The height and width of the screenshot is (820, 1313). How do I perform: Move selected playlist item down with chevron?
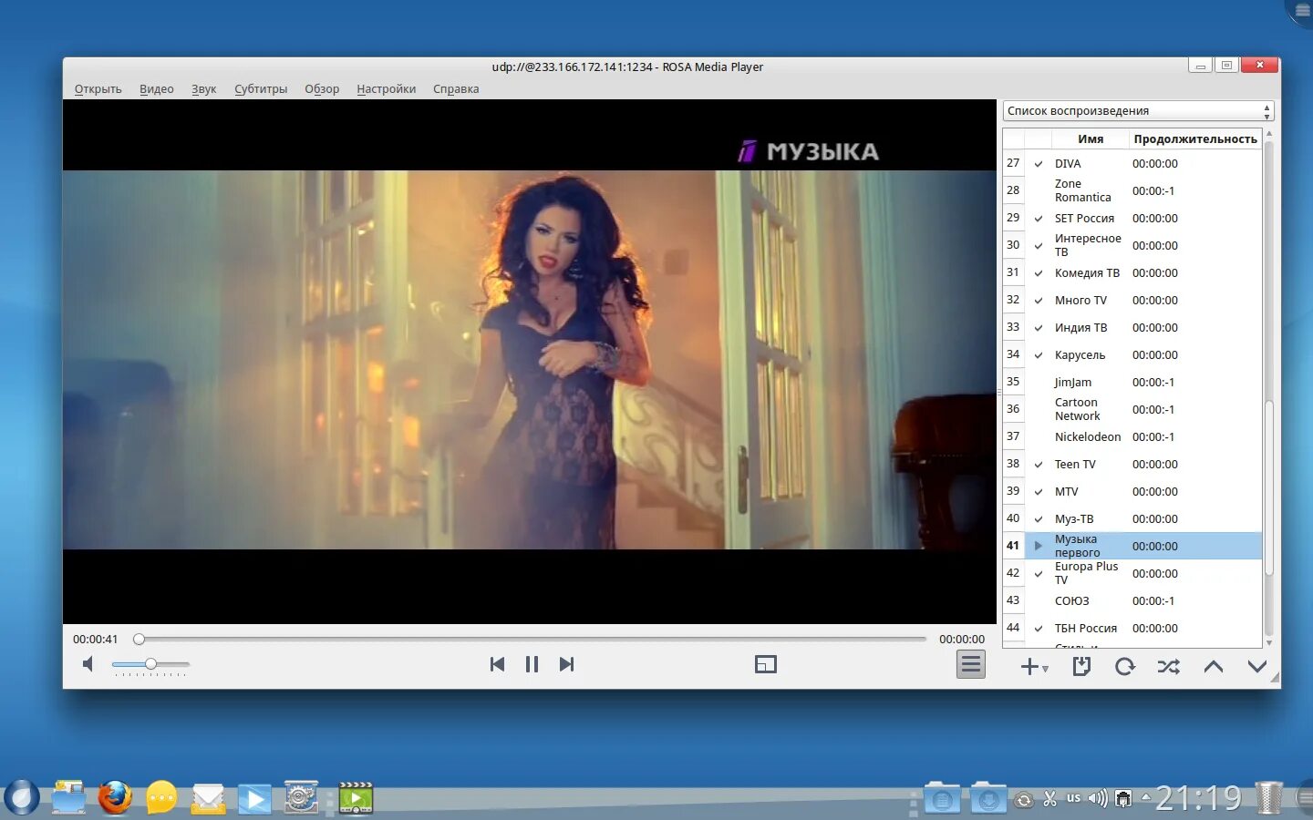pyautogui.click(x=1256, y=666)
